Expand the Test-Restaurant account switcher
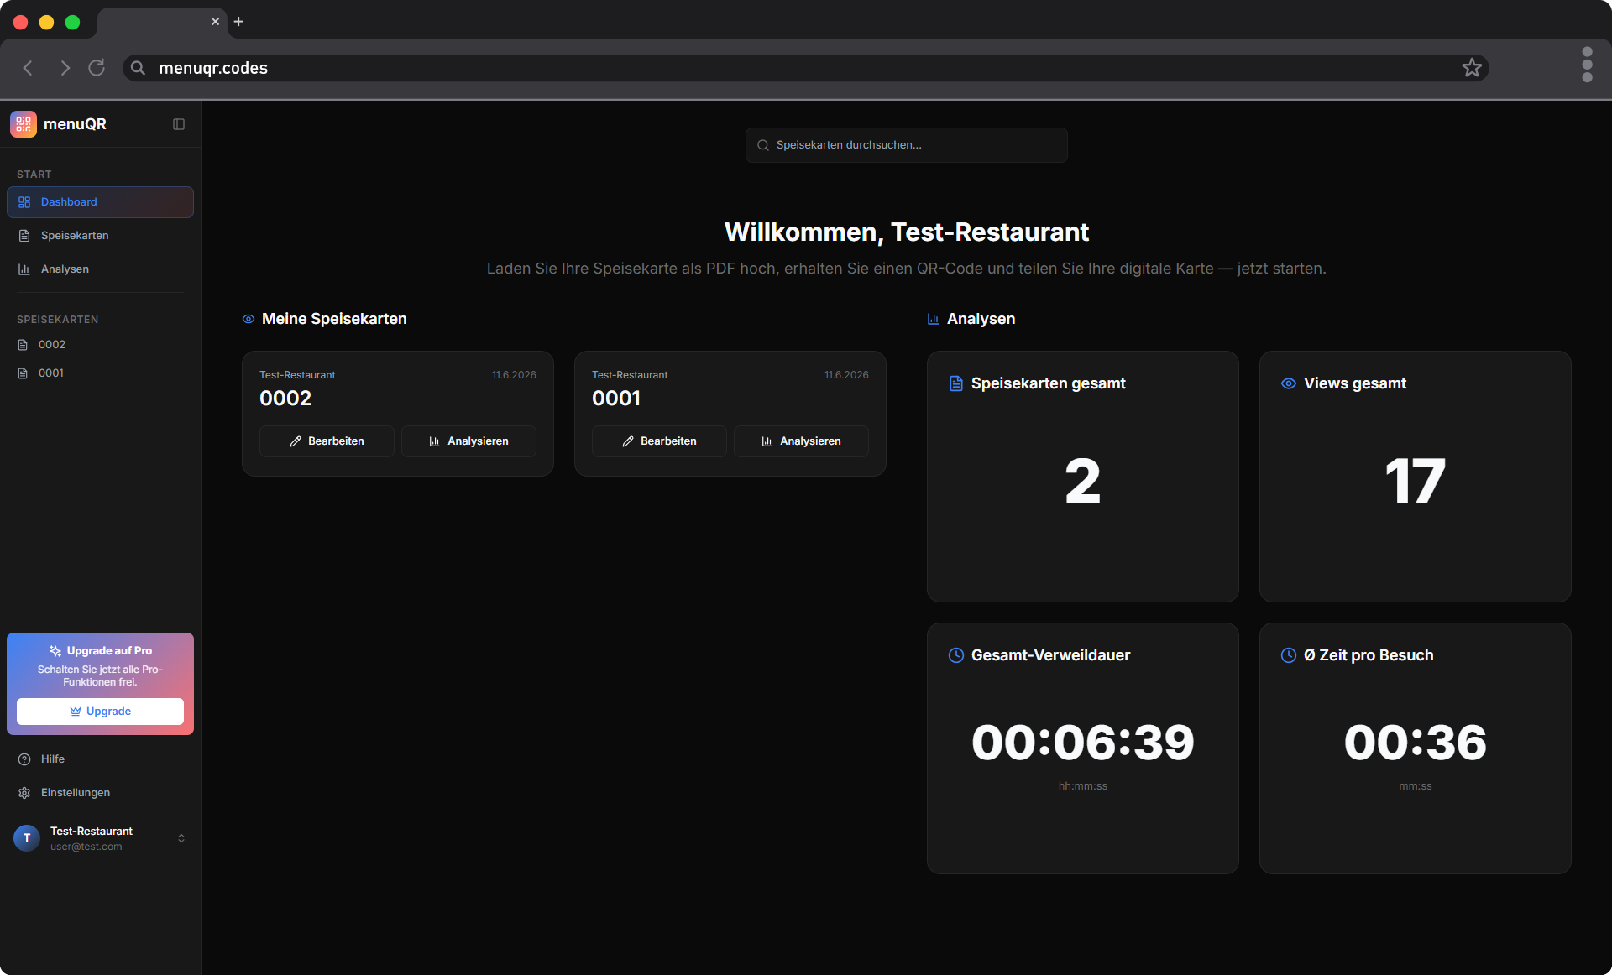Screen dimensions: 1612x975 (100, 838)
